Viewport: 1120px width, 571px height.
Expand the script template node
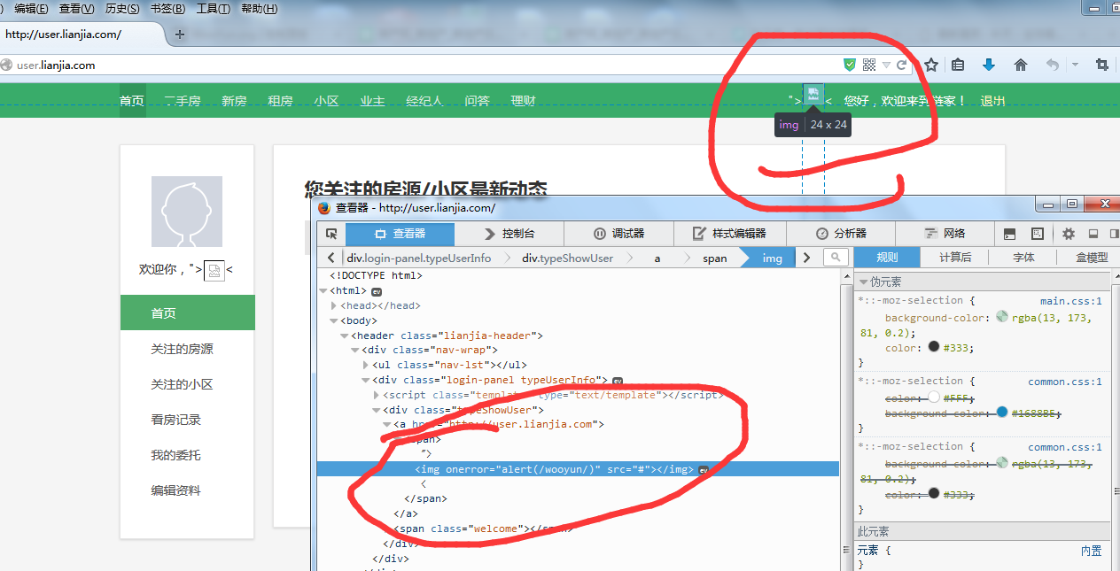377,395
